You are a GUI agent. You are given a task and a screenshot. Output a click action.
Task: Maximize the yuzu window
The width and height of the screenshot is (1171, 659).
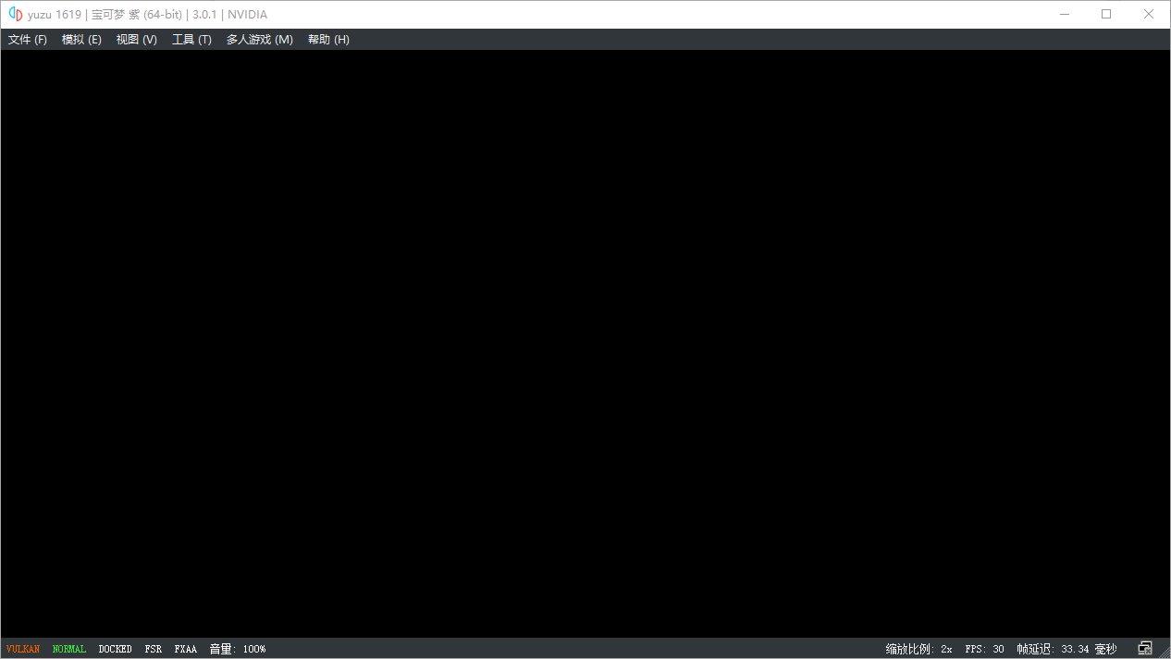[x=1106, y=14]
